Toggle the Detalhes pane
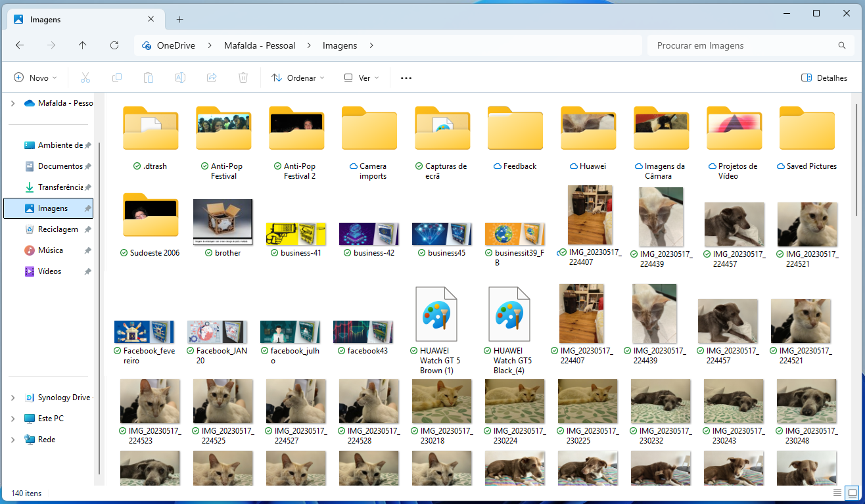865x504 pixels. point(824,78)
